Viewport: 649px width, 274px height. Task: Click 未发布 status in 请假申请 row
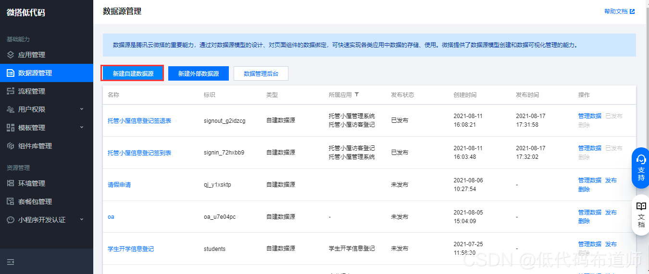[x=399, y=185]
